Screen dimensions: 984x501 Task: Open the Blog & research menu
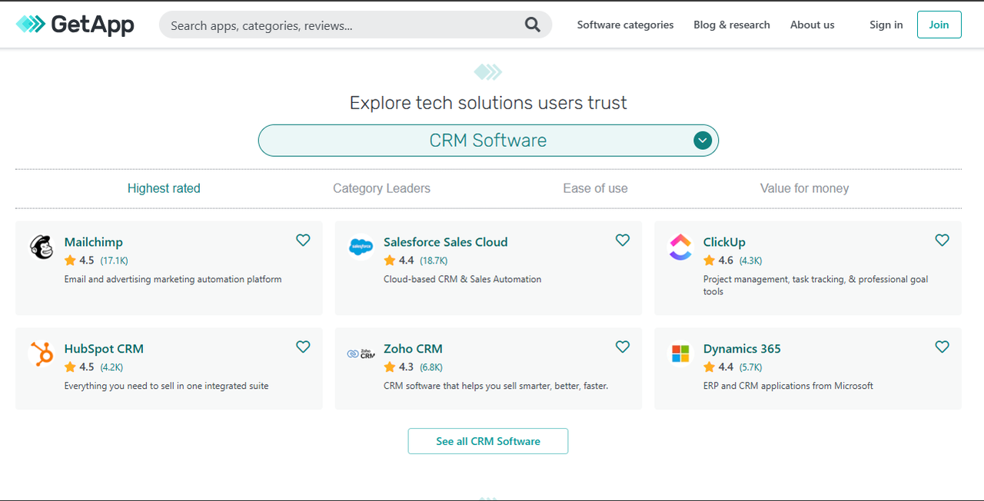tap(732, 25)
